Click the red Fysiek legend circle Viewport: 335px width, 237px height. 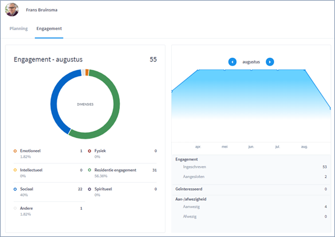click(90, 151)
